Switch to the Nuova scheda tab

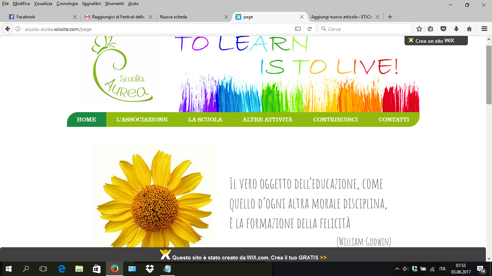(193, 17)
